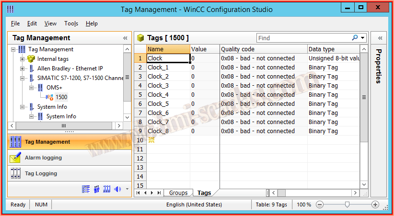Expand the Internal tags tree node

tap(22, 59)
